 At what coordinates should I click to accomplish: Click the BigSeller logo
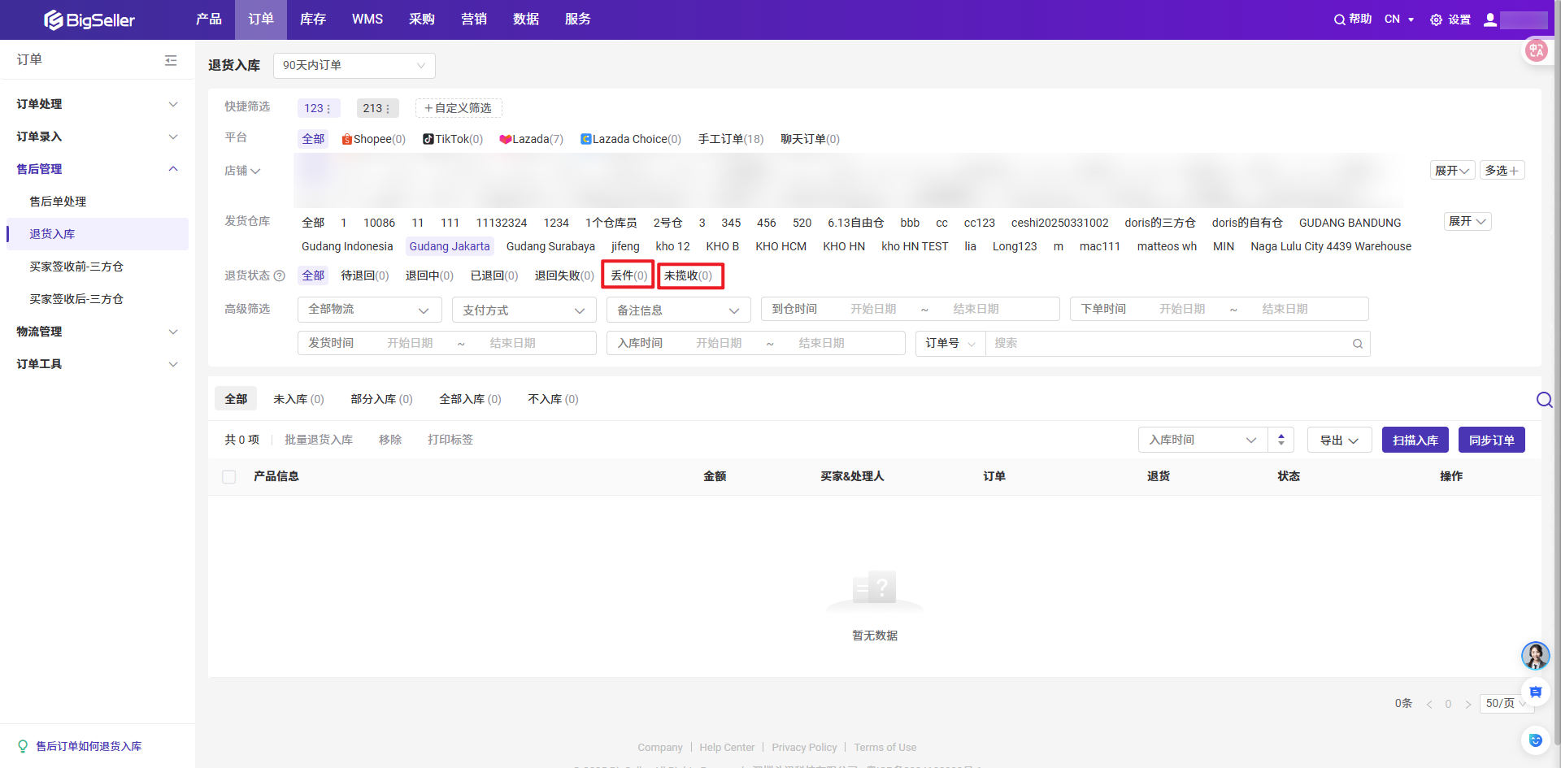(89, 20)
